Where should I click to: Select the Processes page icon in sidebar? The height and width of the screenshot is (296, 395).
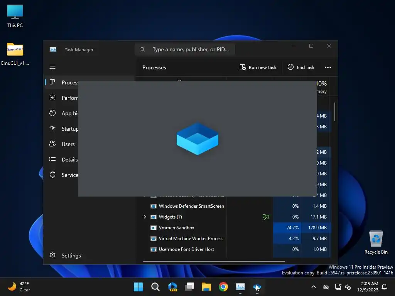coord(52,82)
